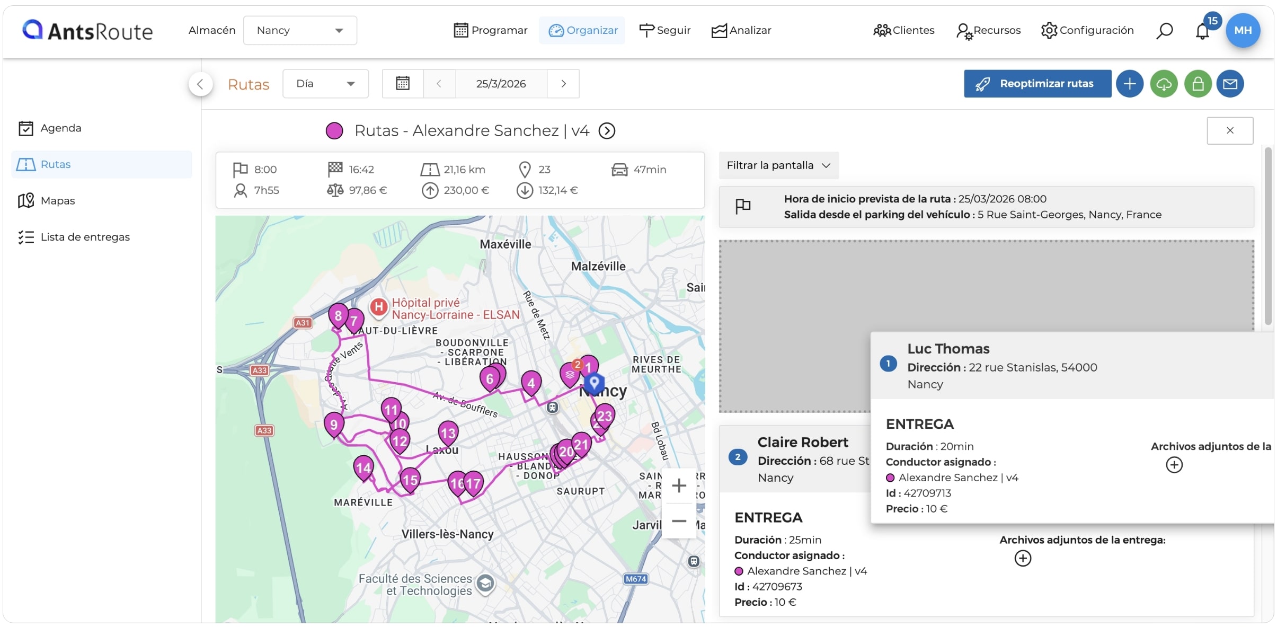Image resolution: width=1277 pixels, height=627 pixels.
Task: Select Rutas in the sidebar
Action: tap(102, 164)
